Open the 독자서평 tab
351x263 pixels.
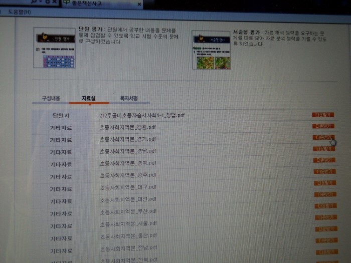coord(129,98)
